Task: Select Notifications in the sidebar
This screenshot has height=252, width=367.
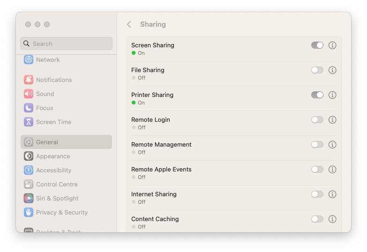Action: [x=54, y=80]
